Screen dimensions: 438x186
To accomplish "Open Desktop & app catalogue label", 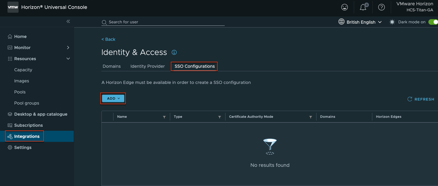I will pyautogui.click(x=41, y=114).
